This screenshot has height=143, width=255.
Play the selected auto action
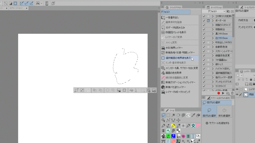(223, 93)
